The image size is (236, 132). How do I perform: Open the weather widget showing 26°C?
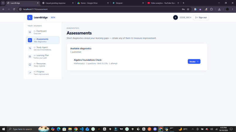183,129
